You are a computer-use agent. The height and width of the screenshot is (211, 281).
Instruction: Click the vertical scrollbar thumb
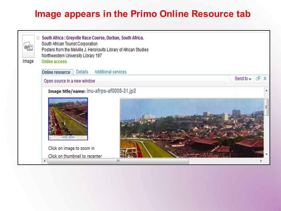tap(266, 107)
